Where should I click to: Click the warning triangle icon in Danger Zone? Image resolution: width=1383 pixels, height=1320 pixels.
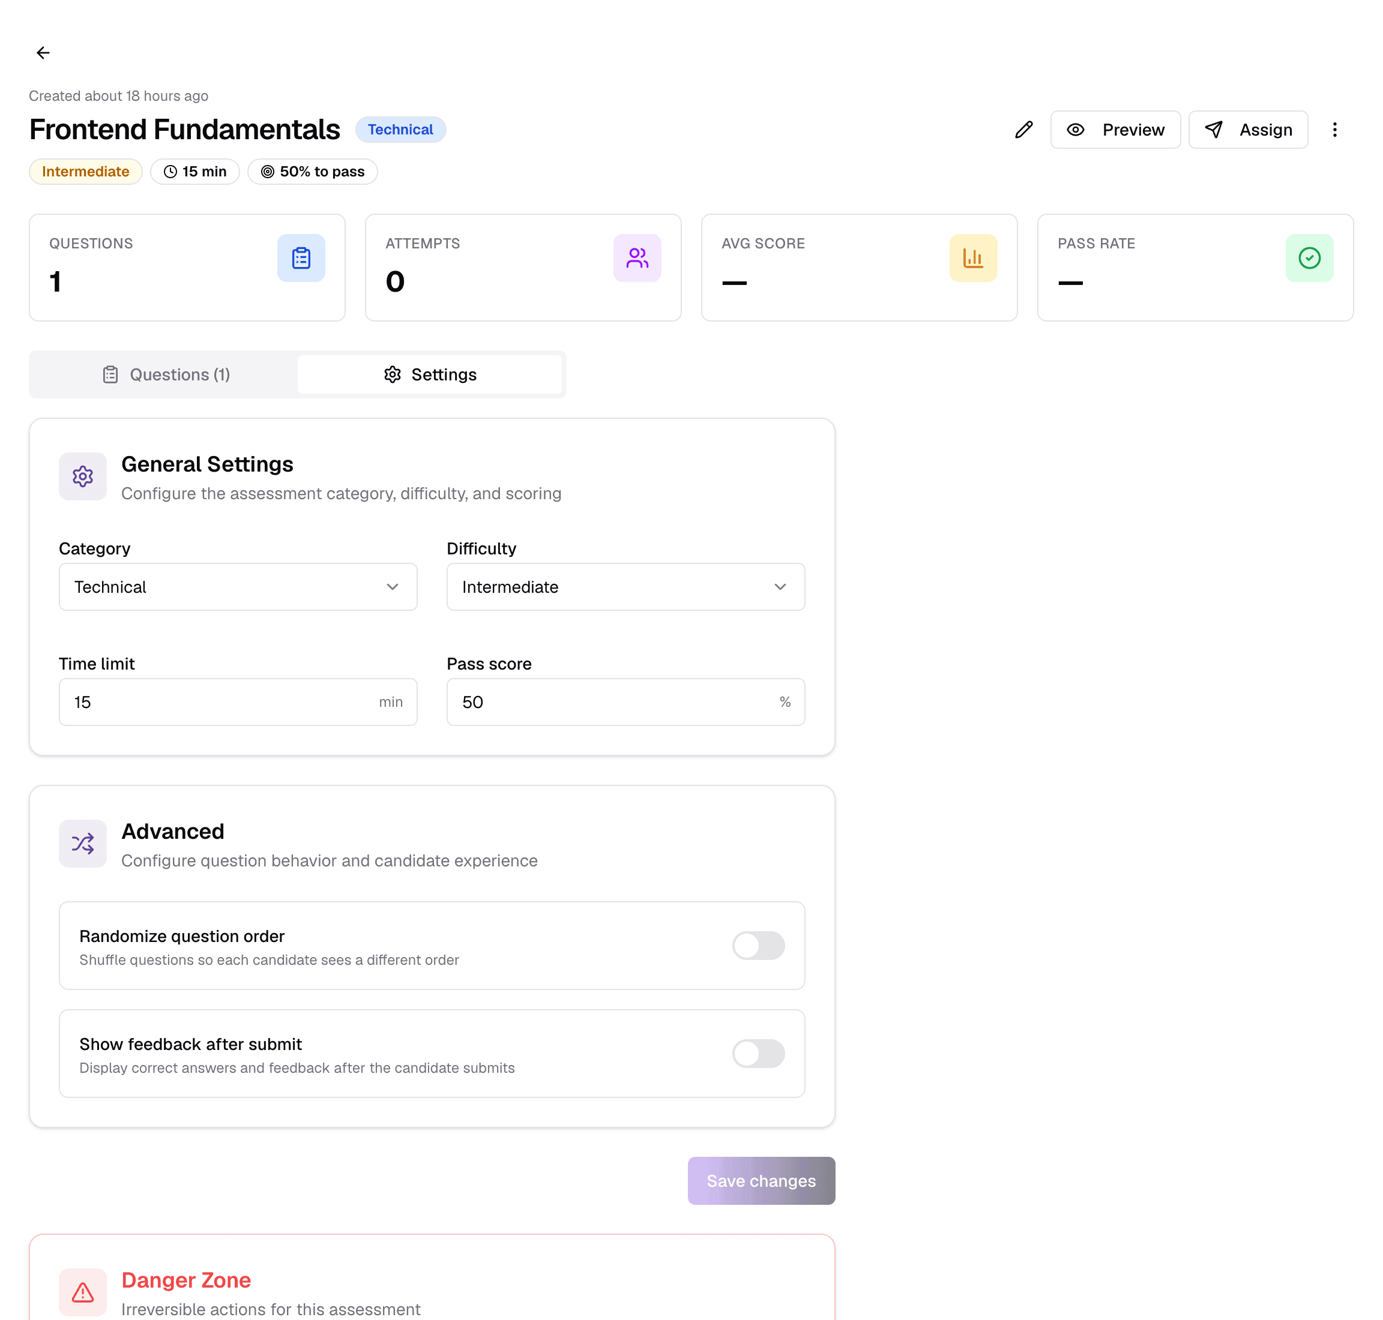[x=83, y=1292]
